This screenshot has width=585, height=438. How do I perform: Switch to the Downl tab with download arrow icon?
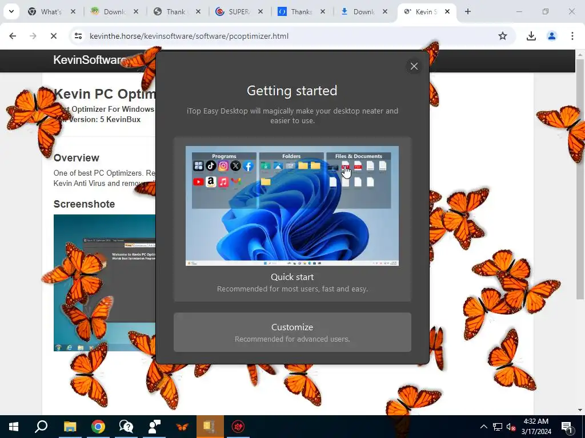coord(363,12)
